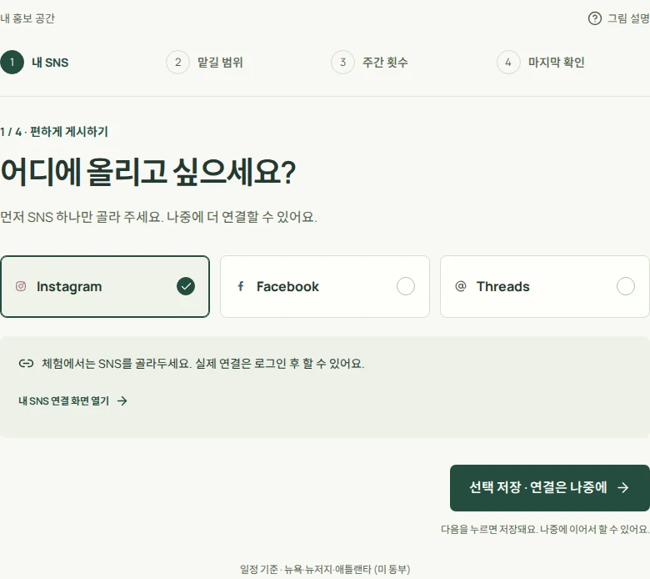Select step 4 number circle
The width and height of the screenshot is (650, 579).
click(508, 63)
